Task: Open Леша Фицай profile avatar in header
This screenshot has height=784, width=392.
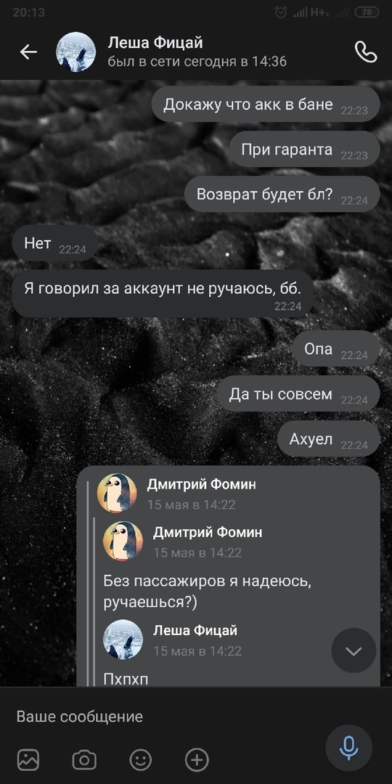Action: 75,52
